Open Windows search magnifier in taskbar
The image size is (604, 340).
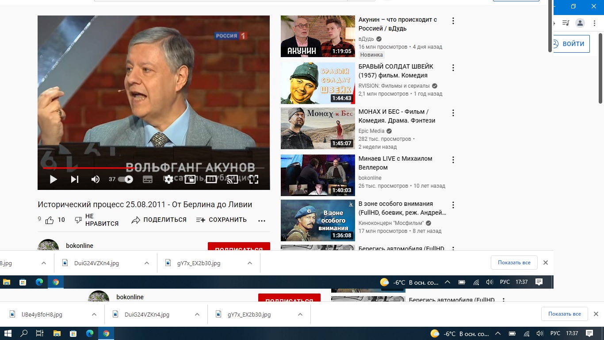point(24,333)
